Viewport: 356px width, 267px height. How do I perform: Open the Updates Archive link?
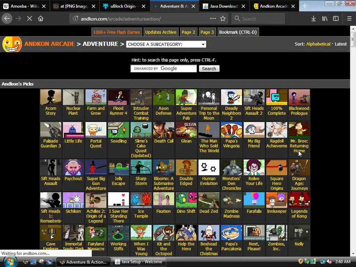[x=161, y=32]
